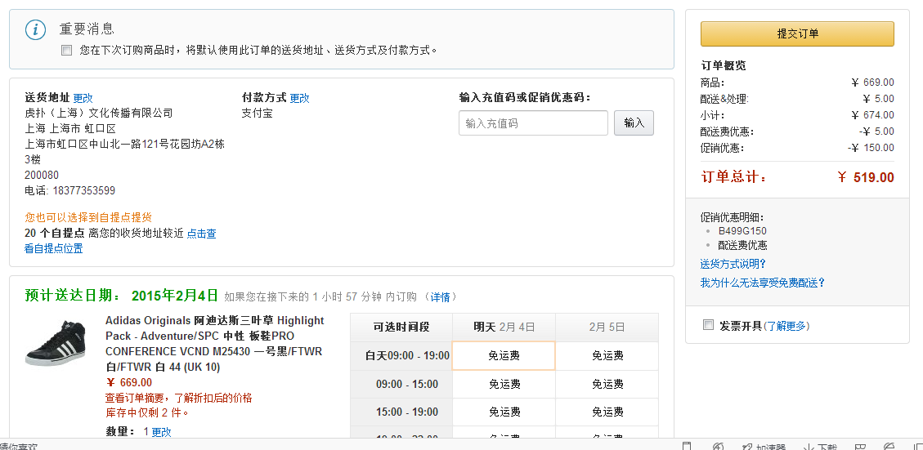This screenshot has width=923, height=450.
Task: Click the 订单总计 ¥519.00 amount
Action: click(866, 177)
